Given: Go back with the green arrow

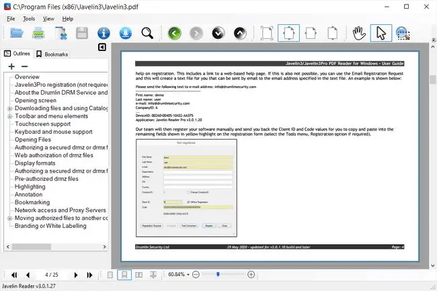Looking at the screenshot, I should click(x=175, y=34).
